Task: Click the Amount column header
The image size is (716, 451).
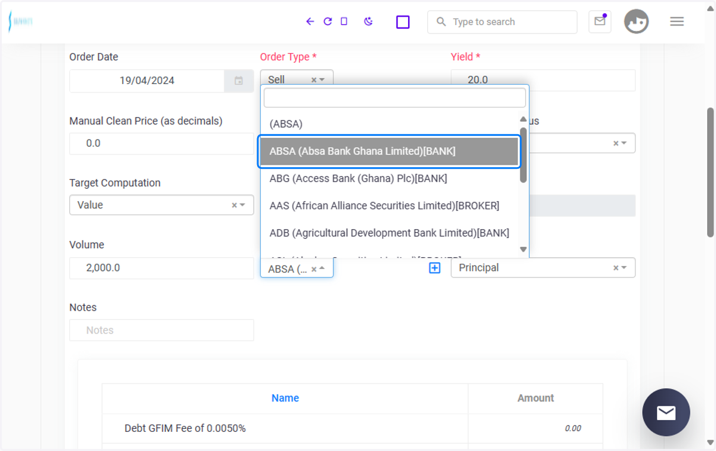Action: (535, 398)
